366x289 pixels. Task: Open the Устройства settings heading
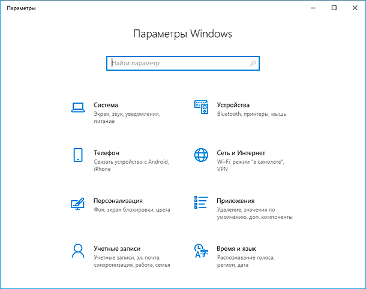(x=233, y=105)
